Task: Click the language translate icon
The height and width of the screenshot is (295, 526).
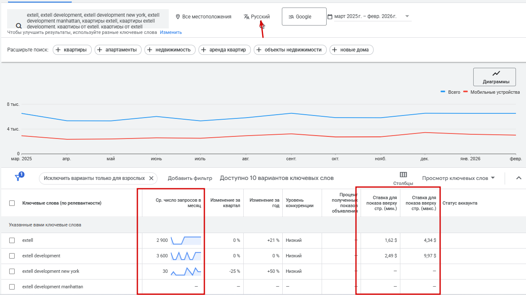Action: (246, 17)
